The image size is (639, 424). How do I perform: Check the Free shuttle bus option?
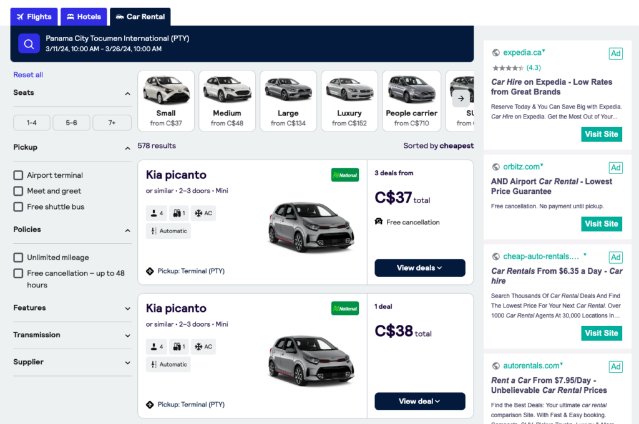pos(19,207)
